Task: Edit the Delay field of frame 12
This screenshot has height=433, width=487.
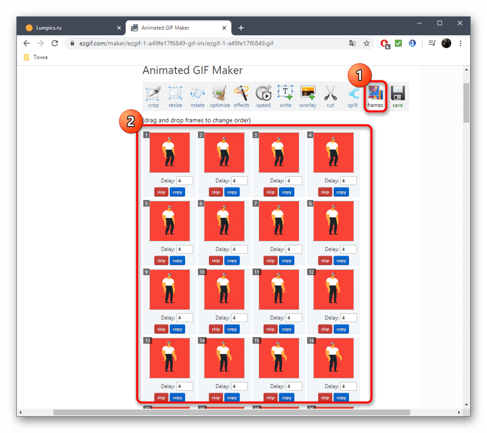Action: [x=349, y=318]
